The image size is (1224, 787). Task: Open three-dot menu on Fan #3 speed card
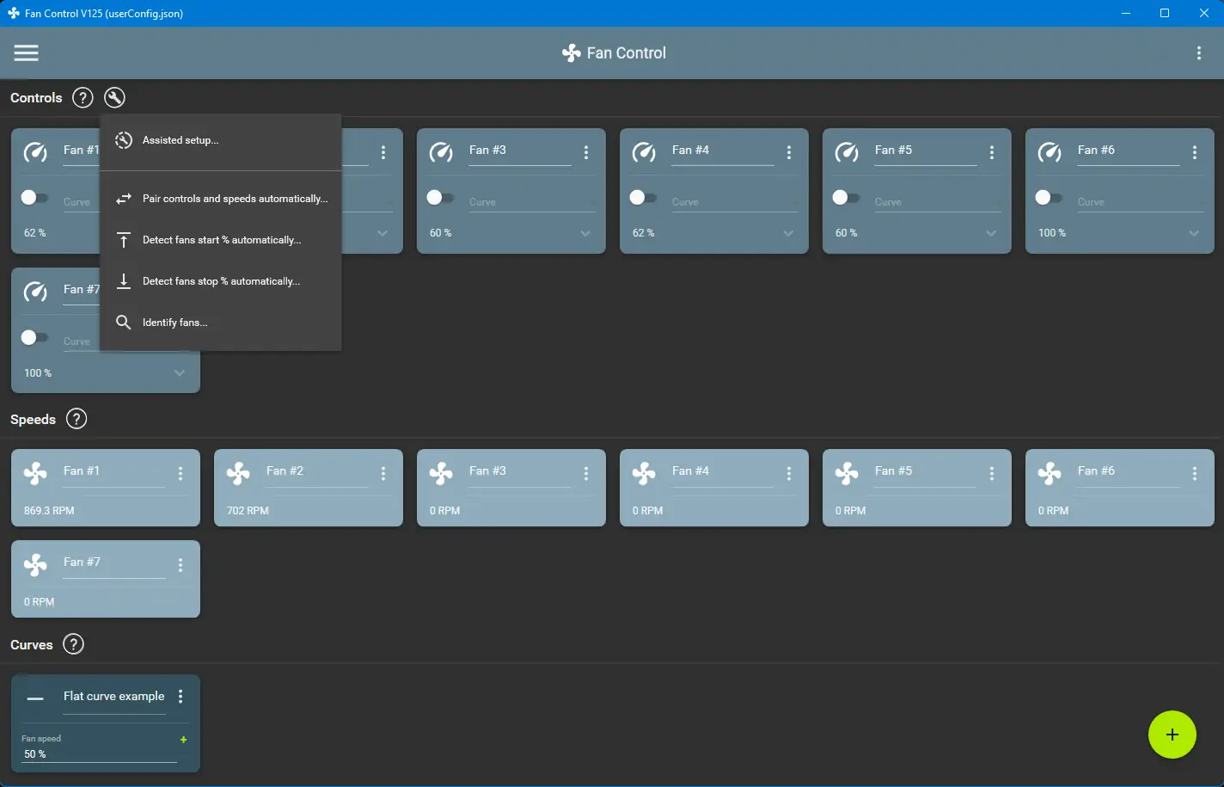click(x=586, y=473)
